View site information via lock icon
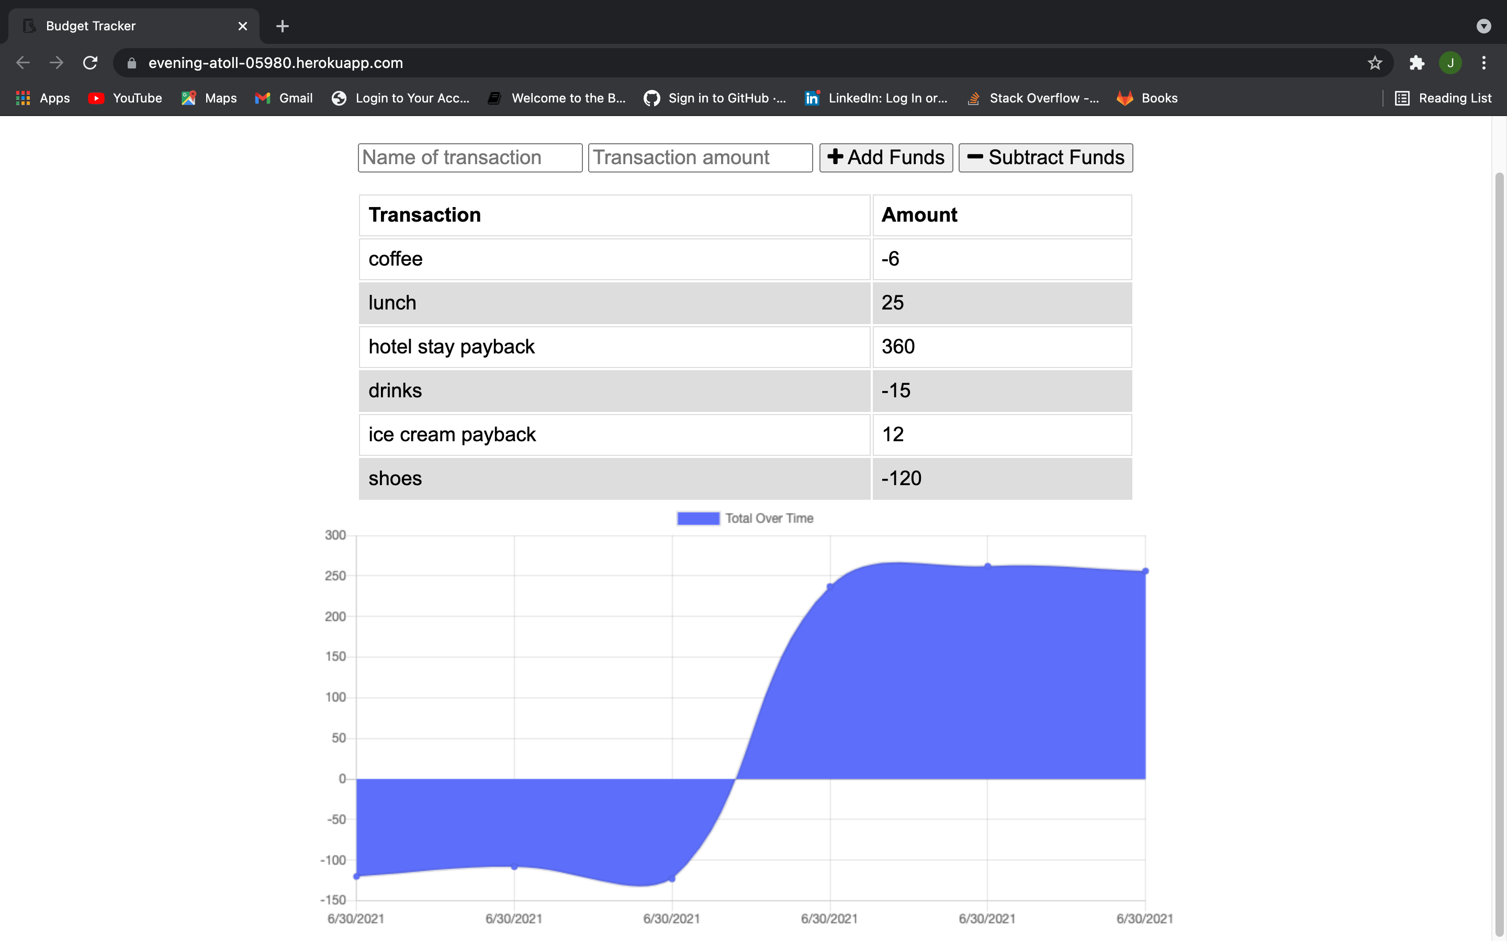1507x941 pixels. coord(131,63)
